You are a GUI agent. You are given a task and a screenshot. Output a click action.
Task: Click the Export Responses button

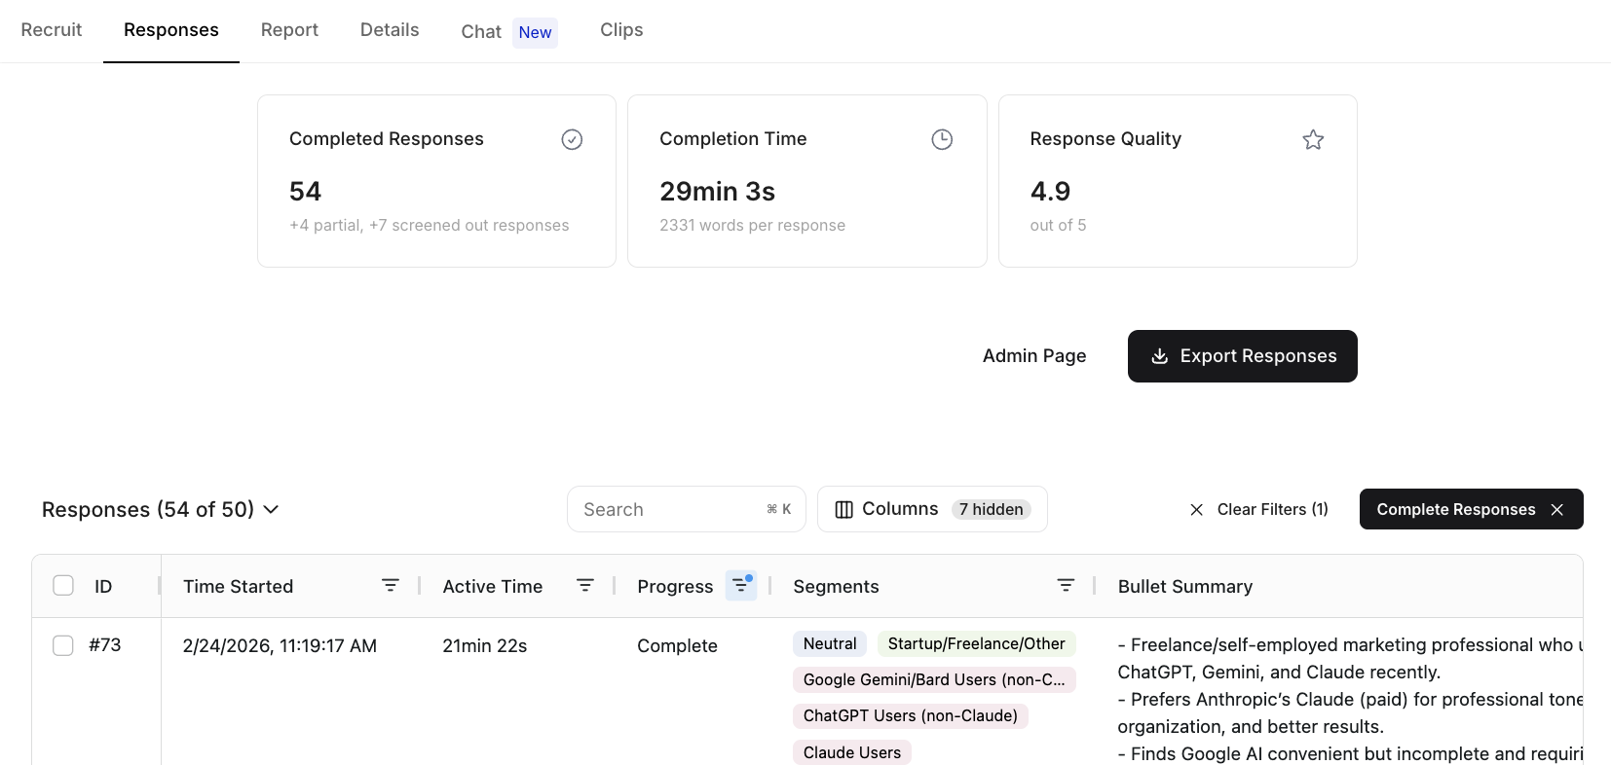pos(1242,356)
